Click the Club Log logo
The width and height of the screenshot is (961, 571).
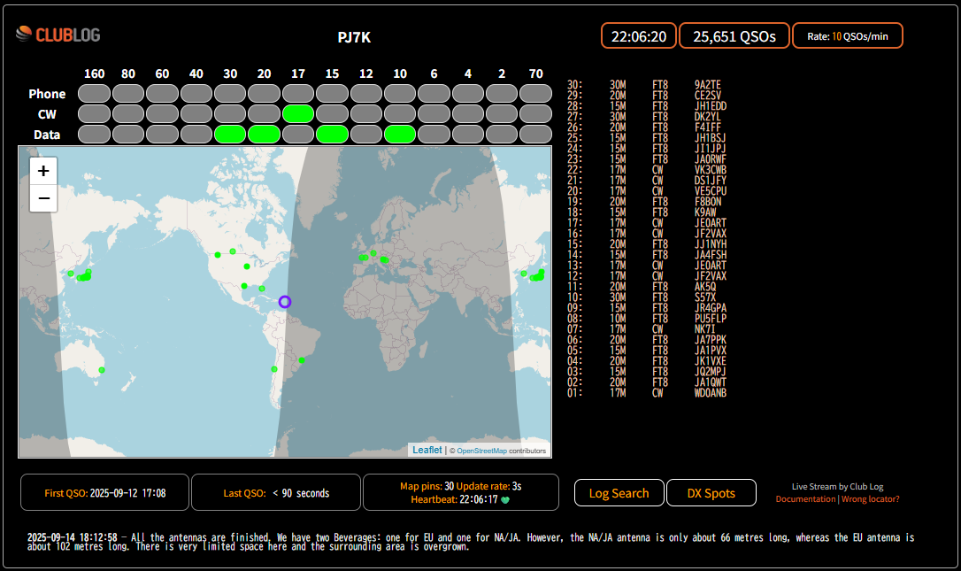pos(58,35)
